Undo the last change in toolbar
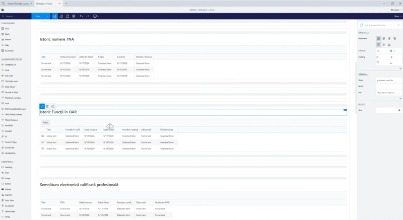Viewport: 403px width, 220px height. 81,16
